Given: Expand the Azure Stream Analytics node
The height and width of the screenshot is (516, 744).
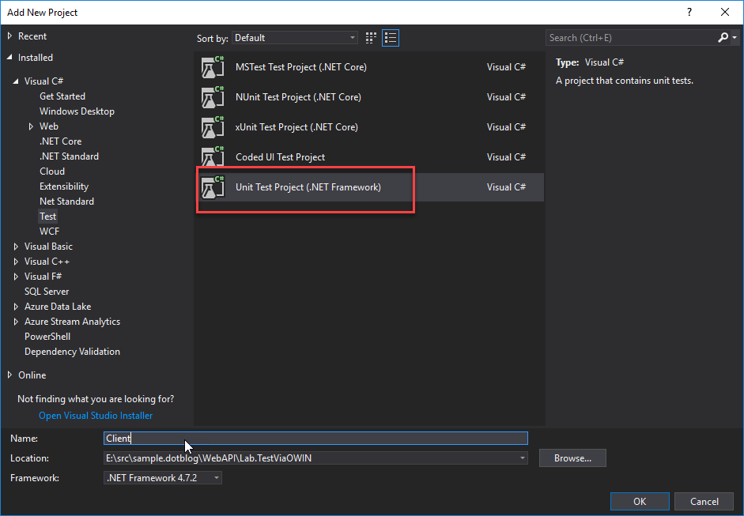Looking at the screenshot, I should click(16, 322).
